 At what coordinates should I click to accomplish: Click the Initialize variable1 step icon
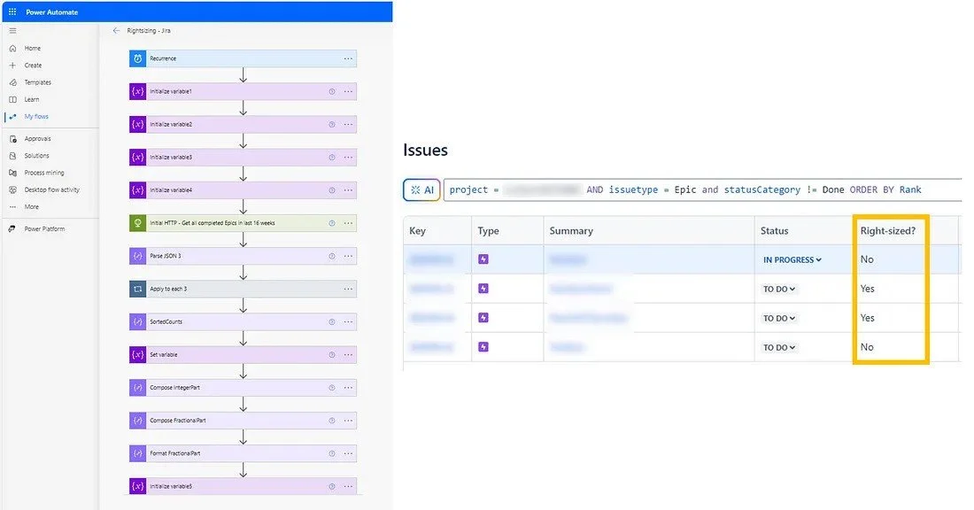click(x=138, y=91)
